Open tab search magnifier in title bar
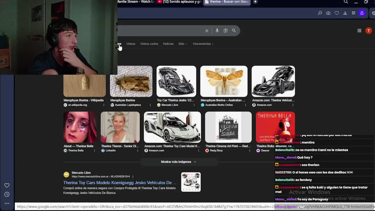This screenshot has width=375, height=211. [x=346, y=2]
